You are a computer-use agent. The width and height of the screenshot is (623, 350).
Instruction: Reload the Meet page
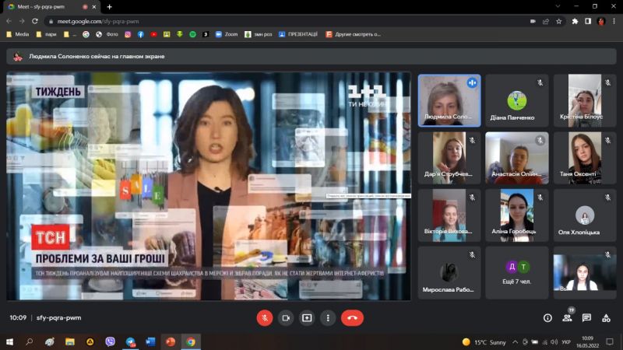pos(35,21)
